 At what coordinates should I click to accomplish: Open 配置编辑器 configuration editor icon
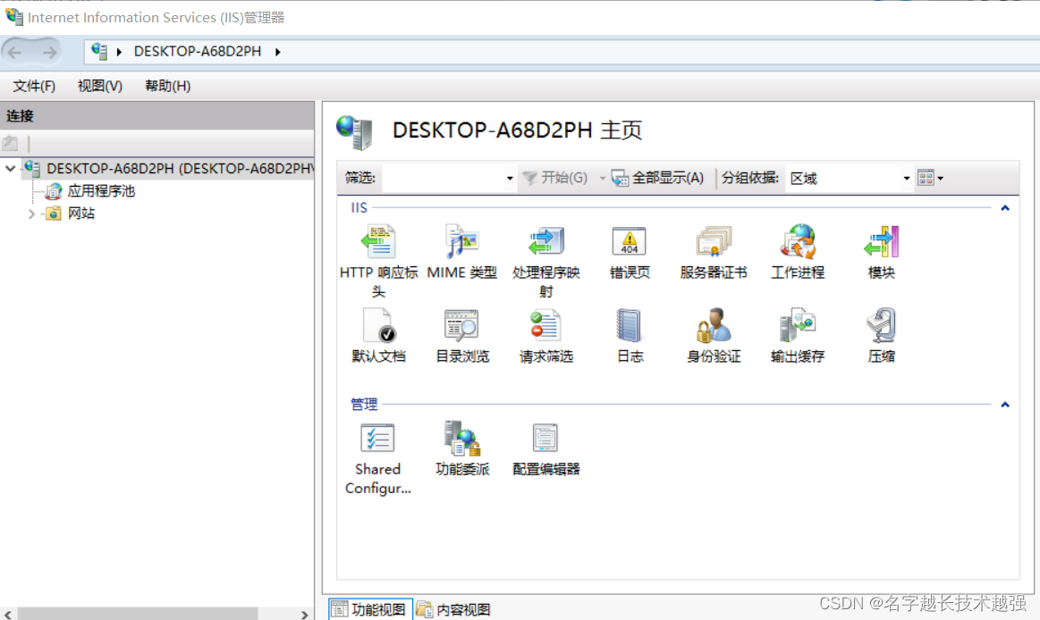click(545, 438)
